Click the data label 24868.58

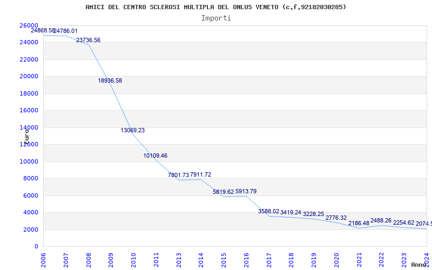(43, 31)
